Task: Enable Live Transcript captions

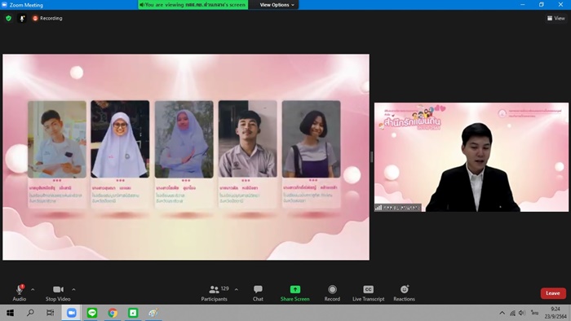Action: [x=368, y=293]
